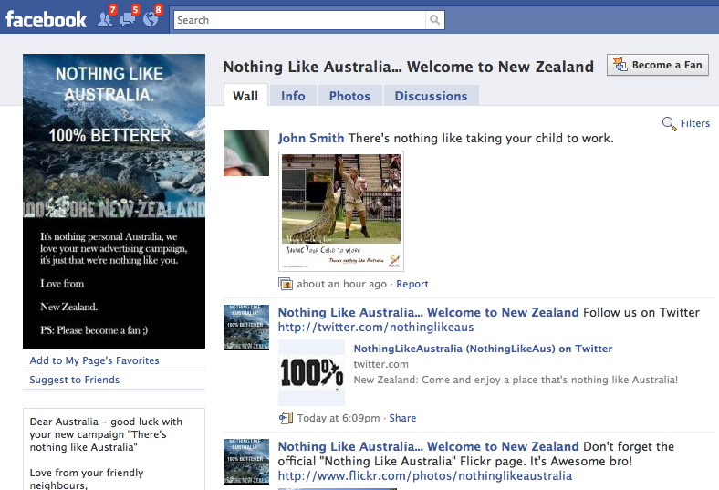Click Add to My Page's Favorites

pos(95,360)
